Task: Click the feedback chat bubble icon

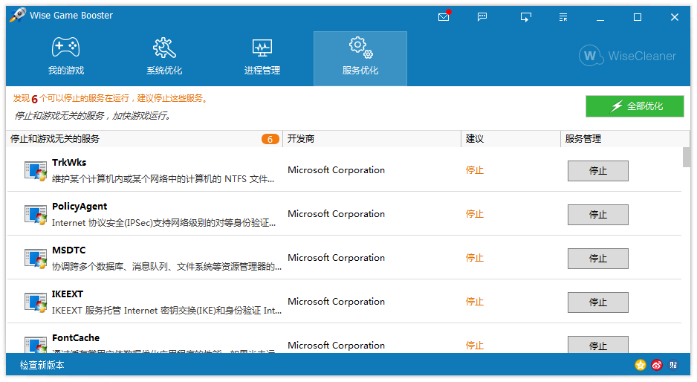Action: click(482, 17)
